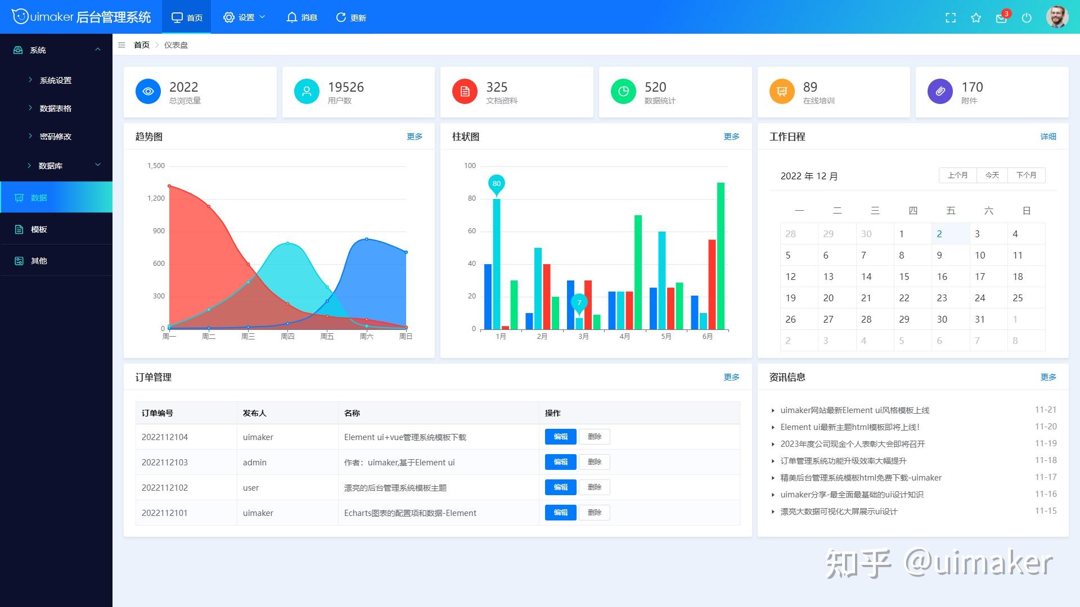Click the blue eye icon for 总浏览量
This screenshot has width=1080, height=607.
pos(148,92)
